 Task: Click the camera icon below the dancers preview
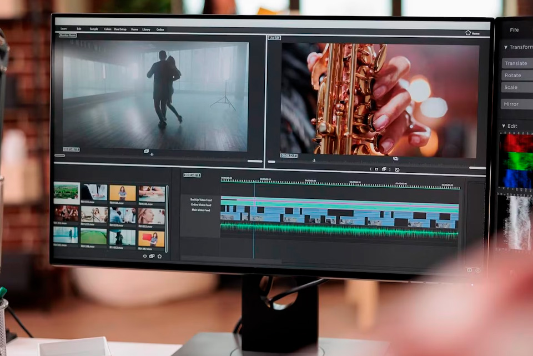pos(147,151)
